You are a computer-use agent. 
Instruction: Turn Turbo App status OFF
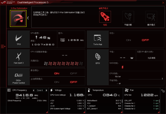point(145,40)
